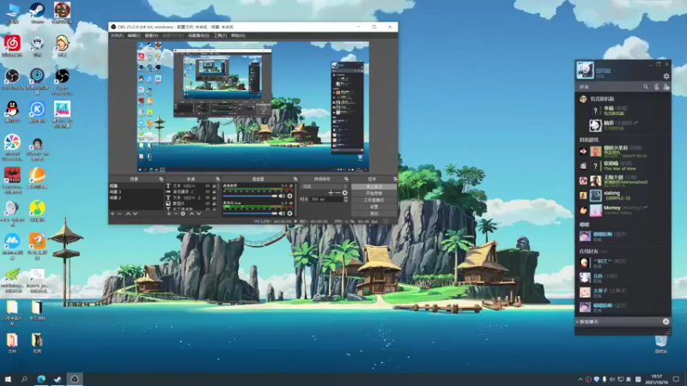Toggle lock on 文本 (GDI+) 2 source
This screenshot has height=386, width=687.
(214, 198)
